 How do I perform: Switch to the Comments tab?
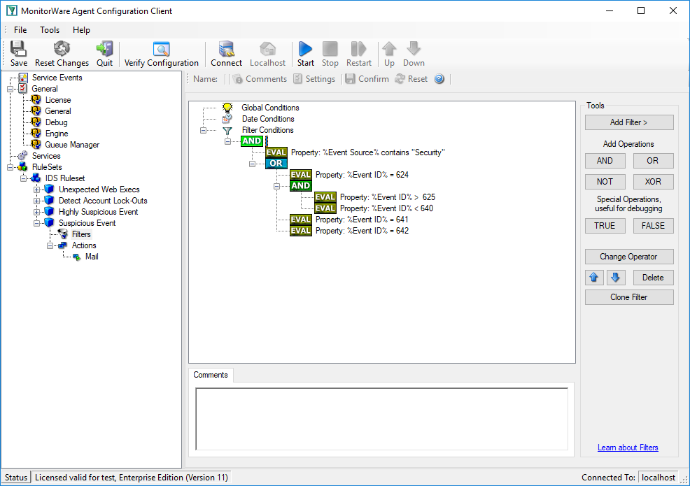[211, 375]
